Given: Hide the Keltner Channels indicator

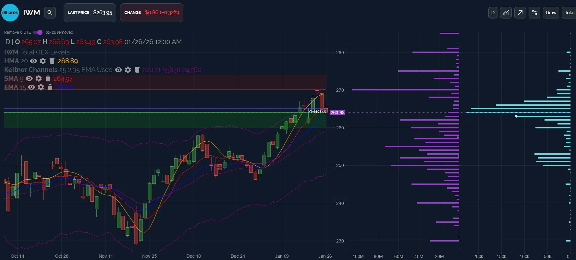Looking at the screenshot, I should point(118,70).
